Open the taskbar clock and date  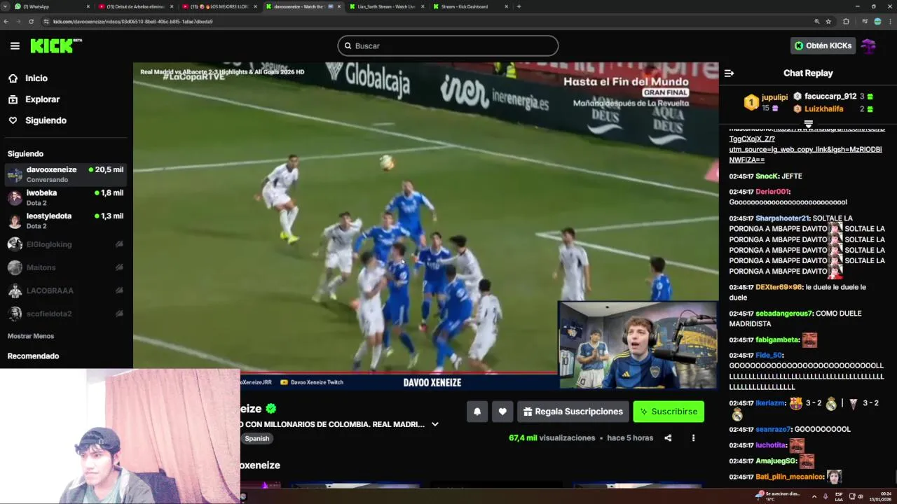pyautogui.click(x=880, y=496)
